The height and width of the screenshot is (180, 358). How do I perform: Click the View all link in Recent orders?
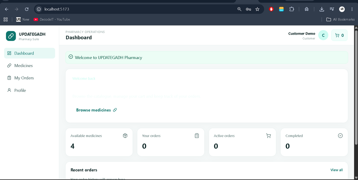(x=337, y=170)
